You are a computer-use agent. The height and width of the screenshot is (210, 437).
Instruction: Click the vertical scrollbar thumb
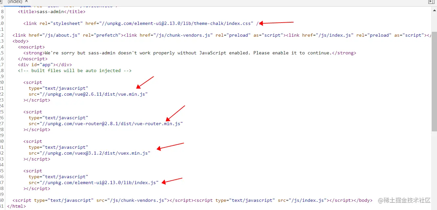click(x=434, y=82)
